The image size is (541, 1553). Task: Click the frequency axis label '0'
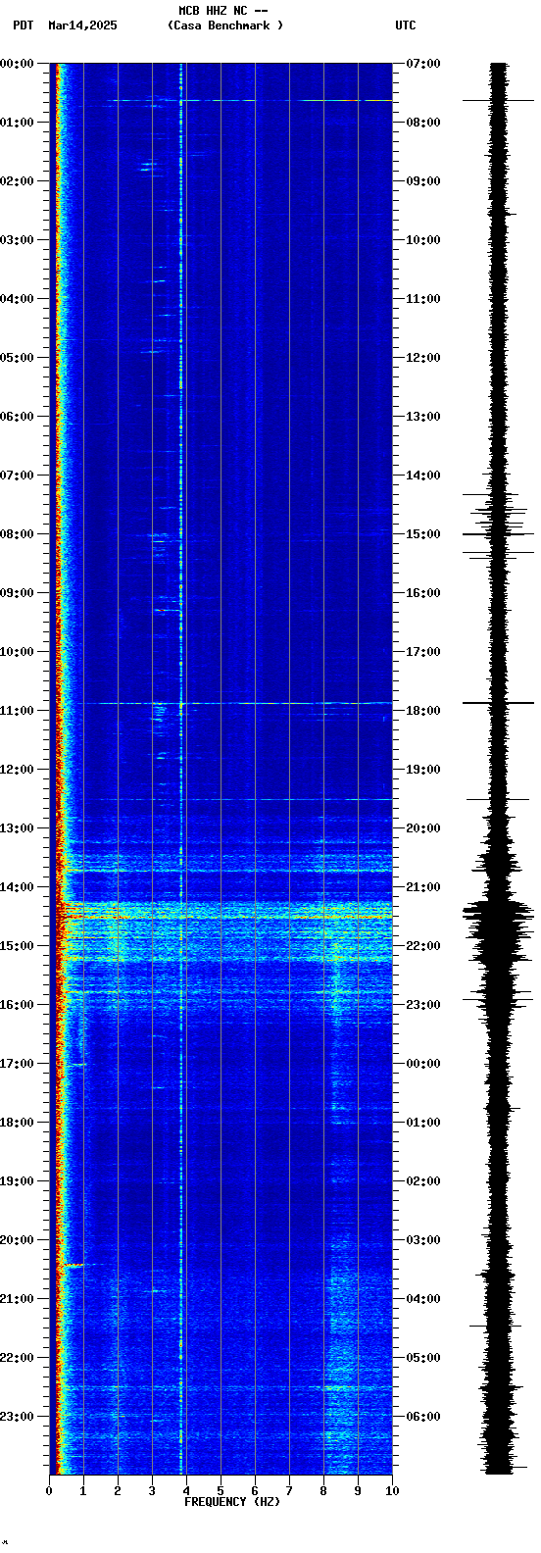49,1491
